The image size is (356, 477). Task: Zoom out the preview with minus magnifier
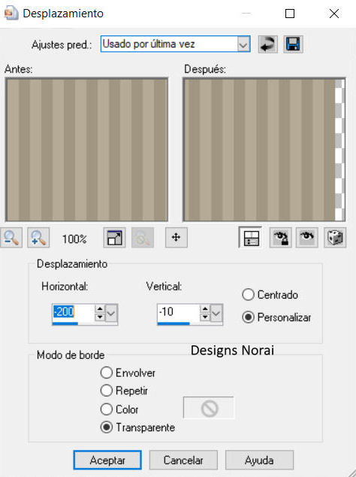tap(11, 238)
